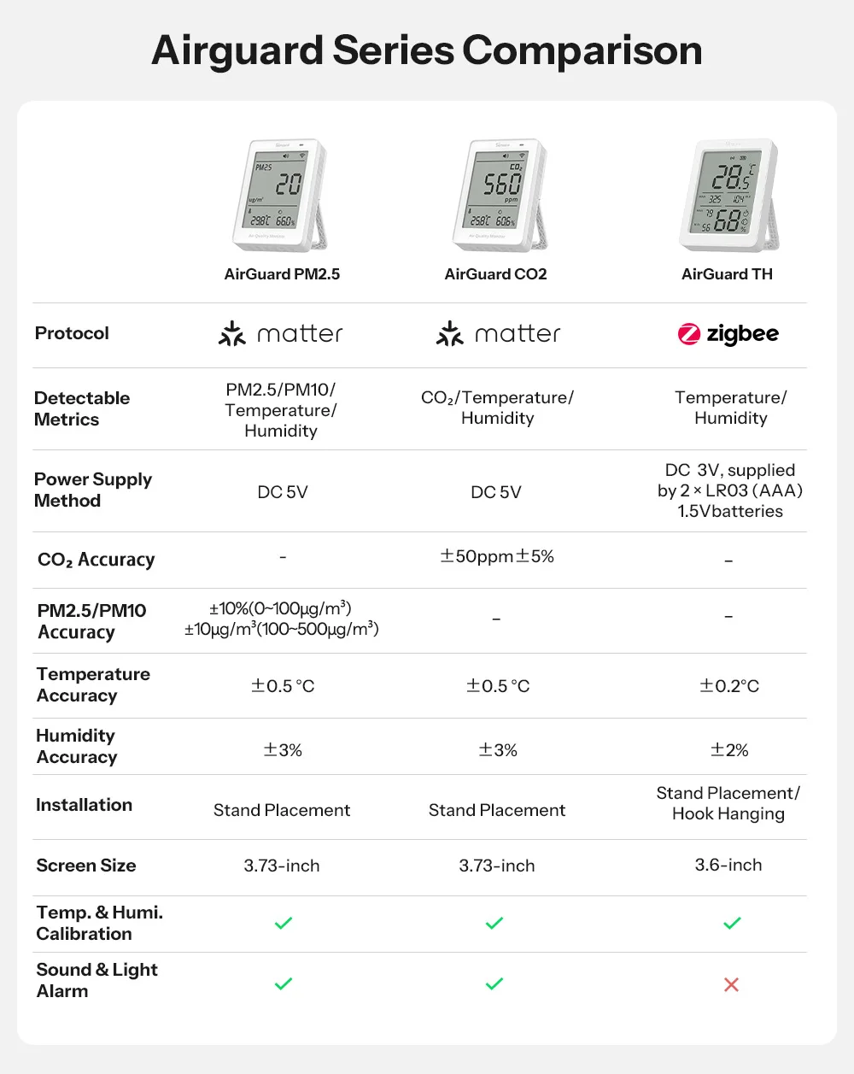Viewport: 854px width, 1074px height.
Task: Click the AirGuard TH product name
Action: pos(727,274)
